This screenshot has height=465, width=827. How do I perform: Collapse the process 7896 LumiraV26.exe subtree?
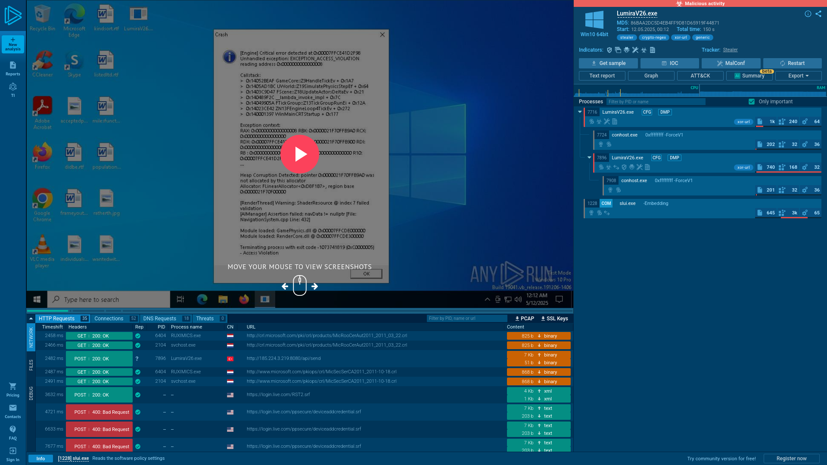coord(589,158)
